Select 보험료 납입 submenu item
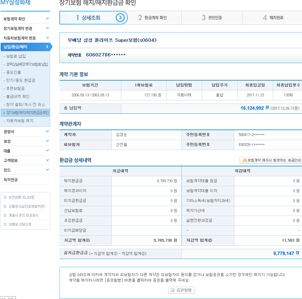Image resolution: width=302 pixels, height=299 pixels. click(x=16, y=56)
